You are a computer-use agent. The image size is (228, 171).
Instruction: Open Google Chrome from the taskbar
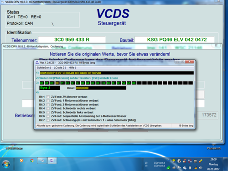pyautogui.click(x=32, y=161)
